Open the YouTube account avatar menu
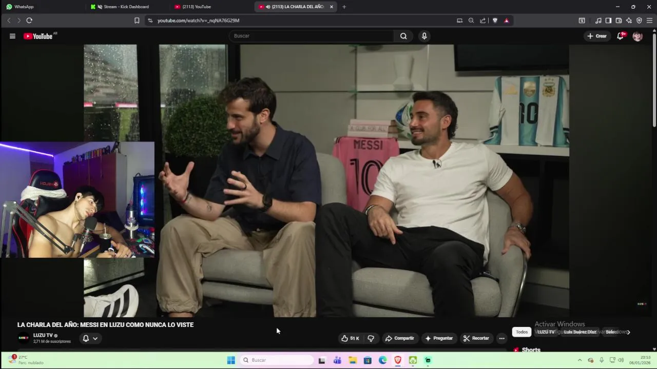Image resolution: width=657 pixels, height=369 pixels. (x=637, y=36)
